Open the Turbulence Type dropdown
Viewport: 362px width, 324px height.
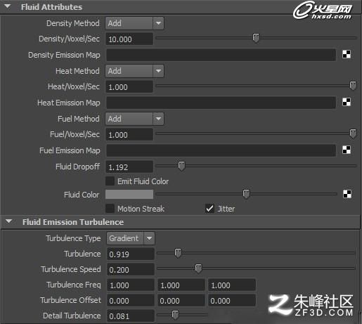pos(131,238)
